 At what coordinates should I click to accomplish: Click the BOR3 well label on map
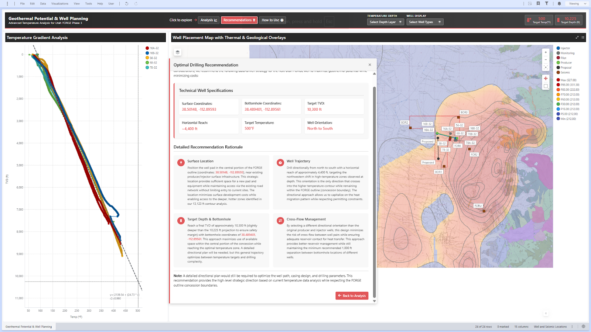(464, 112)
